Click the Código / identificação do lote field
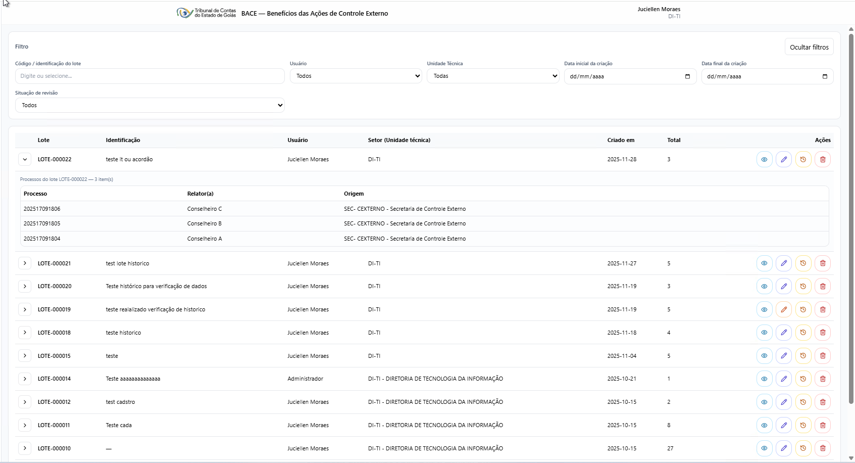Image resolution: width=855 pixels, height=463 pixels. coord(149,76)
